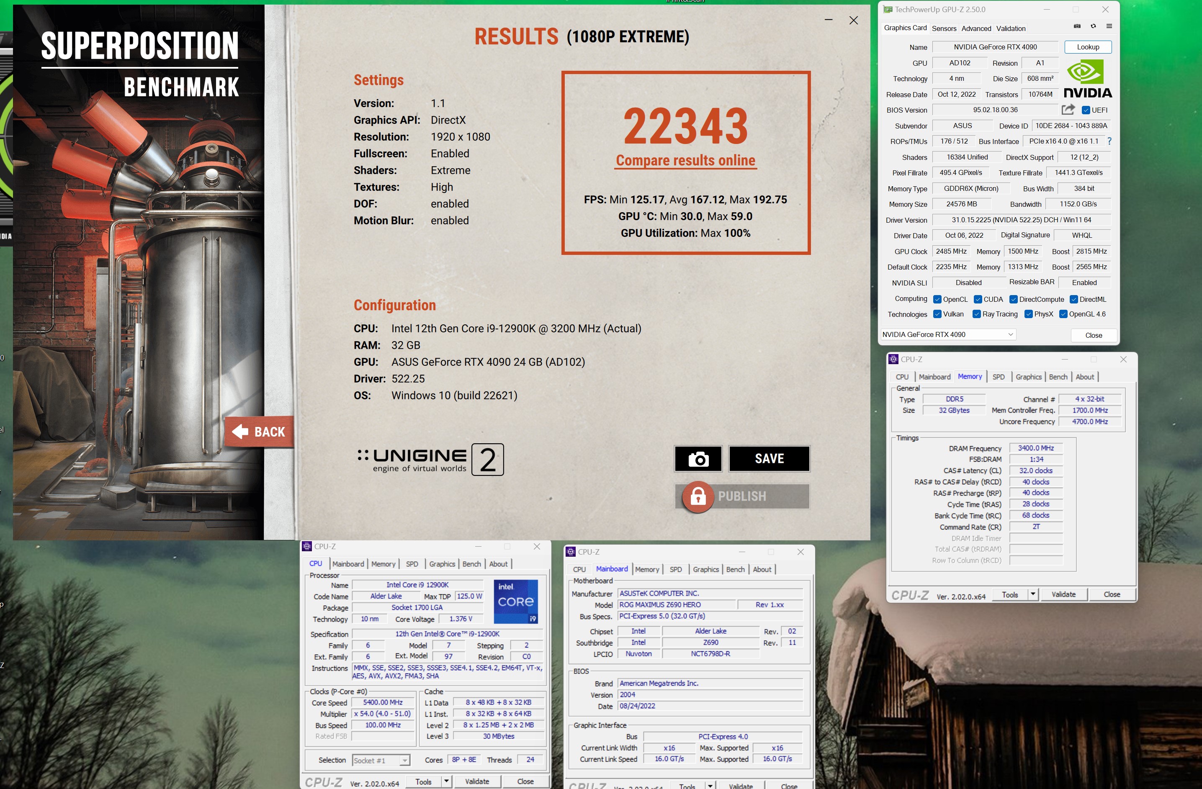Click GPU-Z screenshot camera icon in tab bar
This screenshot has height=789, width=1202.
click(x=1077, y=26)
